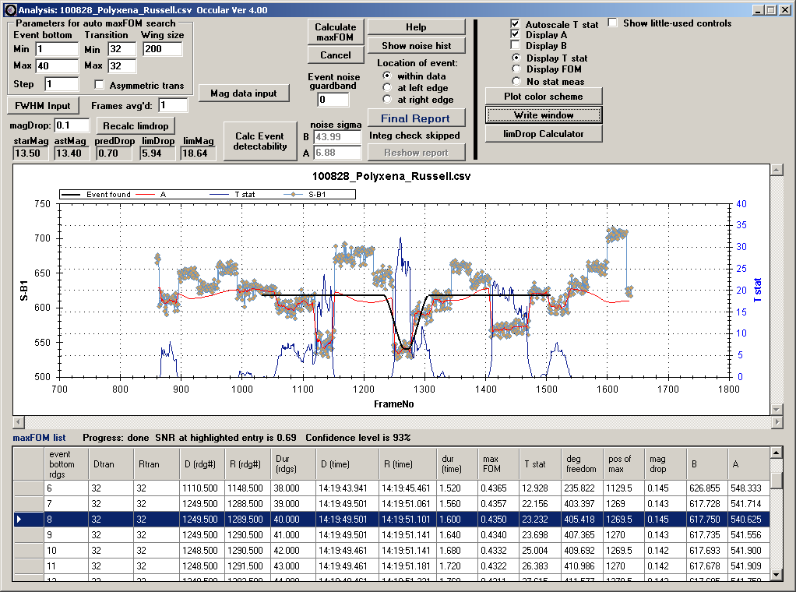Choose the 'at left edge' event location

[x=387, y=87]
